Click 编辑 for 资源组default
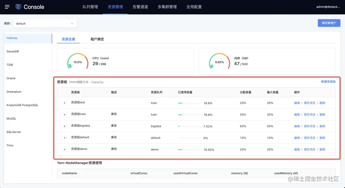The image size is (345, 188). coord(297,138)
